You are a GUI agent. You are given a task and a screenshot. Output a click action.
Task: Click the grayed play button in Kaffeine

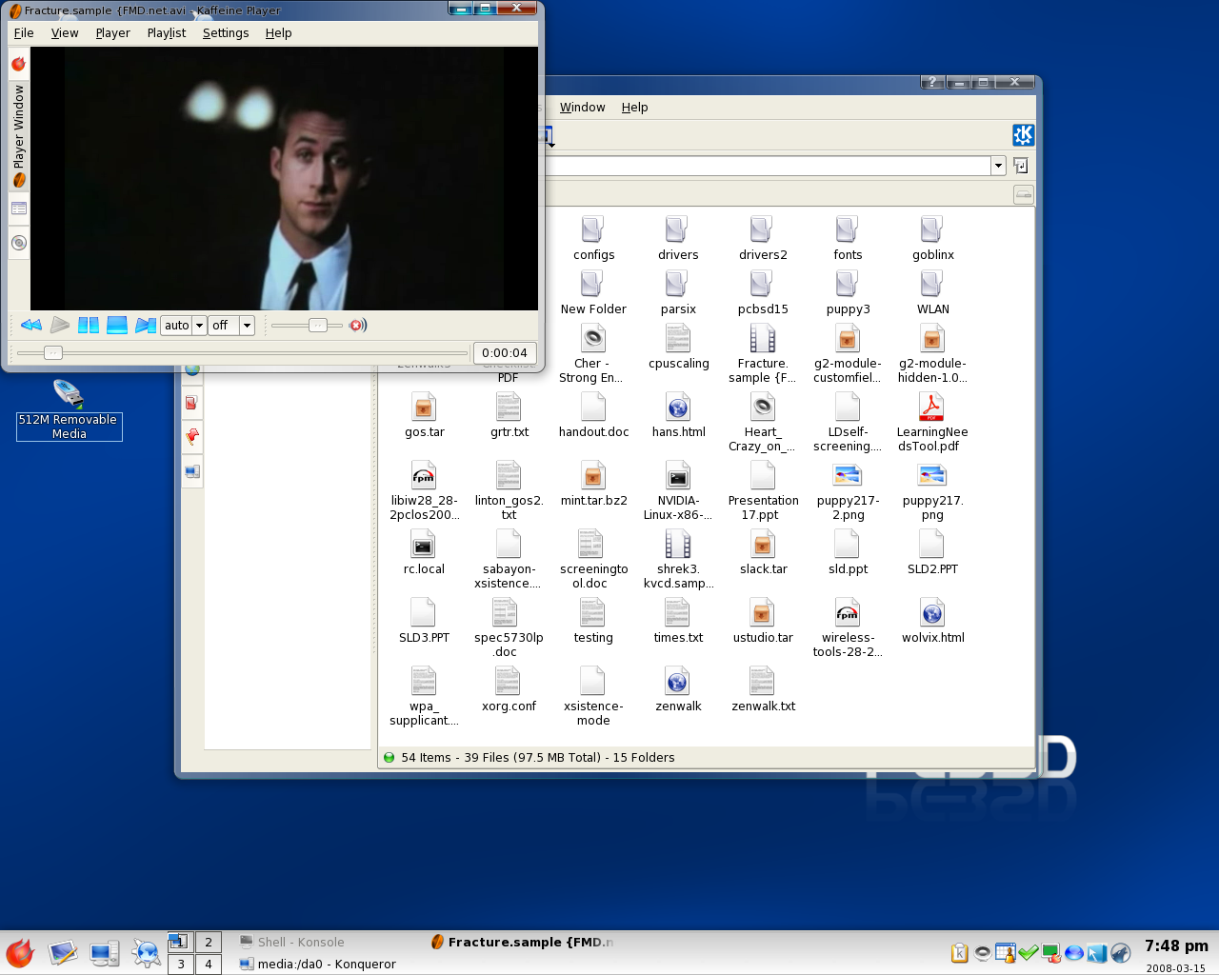point(60,325)
